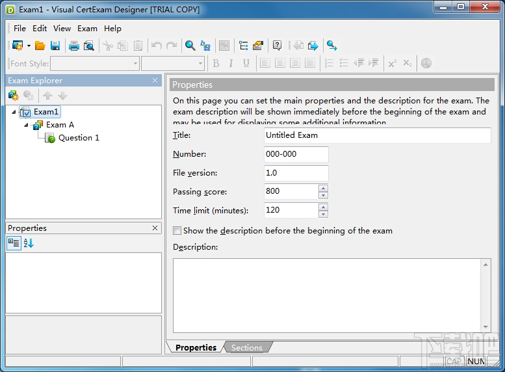Close the Exam Explorer panel
505x372 pixels.
(x=155, y=80)
